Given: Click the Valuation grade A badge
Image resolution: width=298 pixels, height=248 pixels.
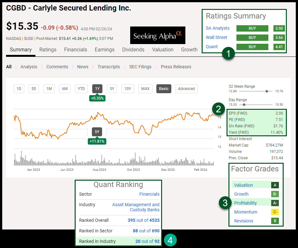Looking at the screenshot, I should 275,185.
